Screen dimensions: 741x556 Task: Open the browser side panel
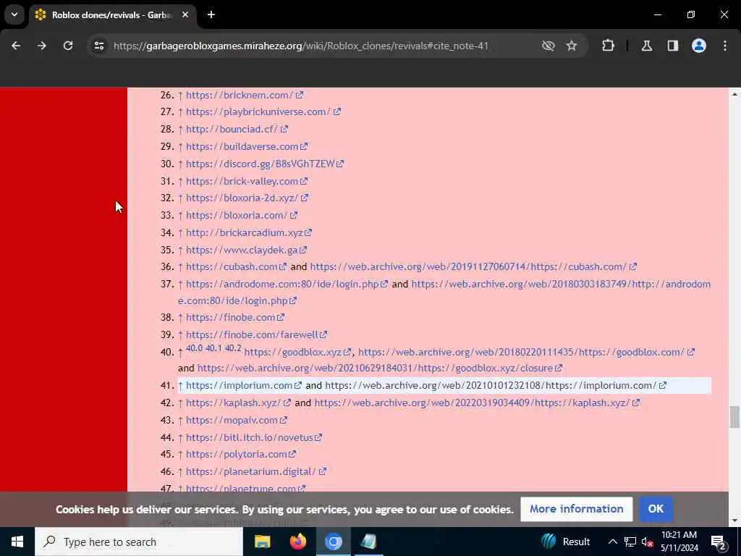(672, 46)
